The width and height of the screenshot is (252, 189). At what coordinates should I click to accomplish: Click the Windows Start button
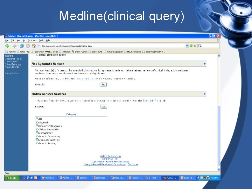12,178
